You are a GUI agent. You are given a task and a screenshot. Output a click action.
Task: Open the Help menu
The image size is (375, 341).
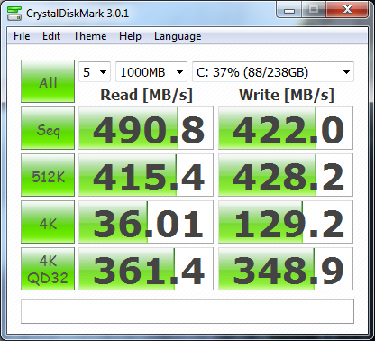click(x=130, y=36)
